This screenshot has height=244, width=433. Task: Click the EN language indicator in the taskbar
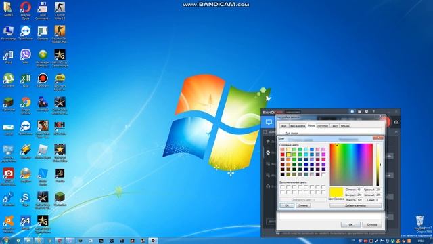[353, 241]
